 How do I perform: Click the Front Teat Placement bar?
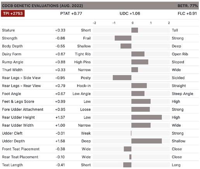128,149
